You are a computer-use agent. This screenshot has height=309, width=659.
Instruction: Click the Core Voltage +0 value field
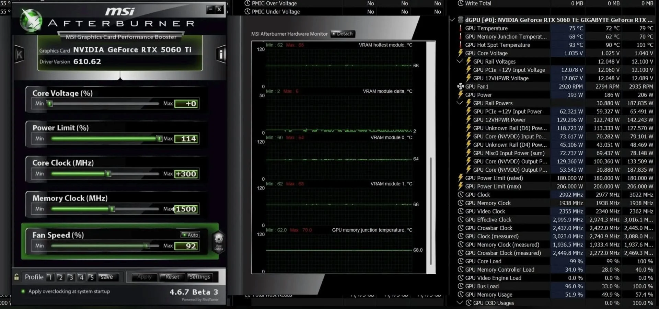187,104
